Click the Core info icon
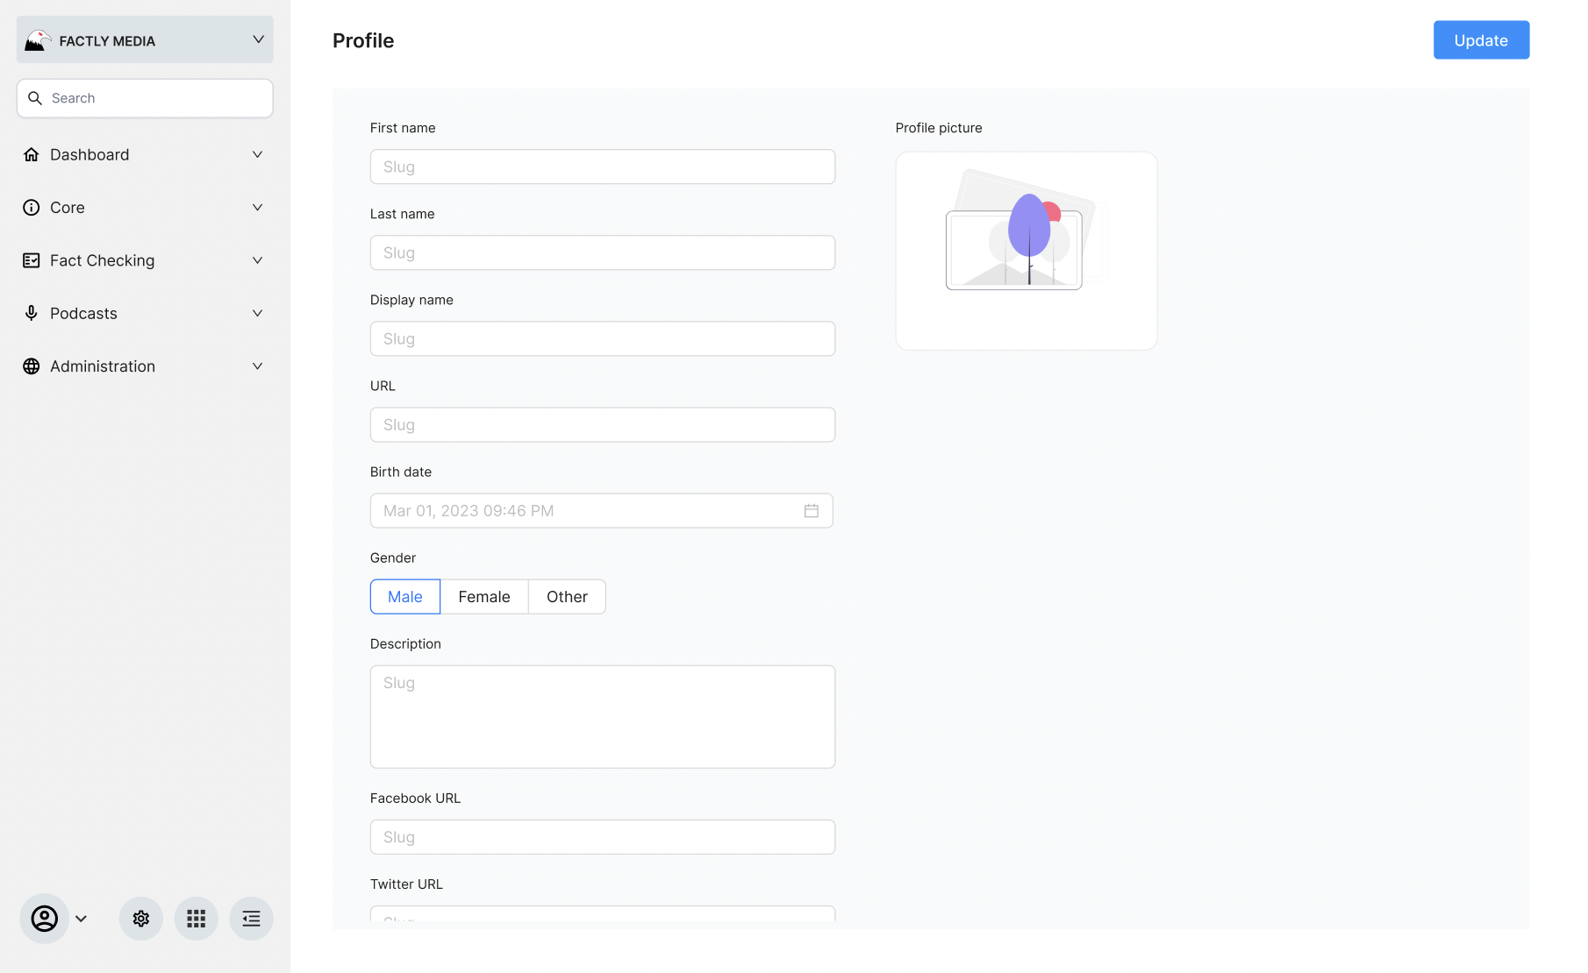 [32, 208]
